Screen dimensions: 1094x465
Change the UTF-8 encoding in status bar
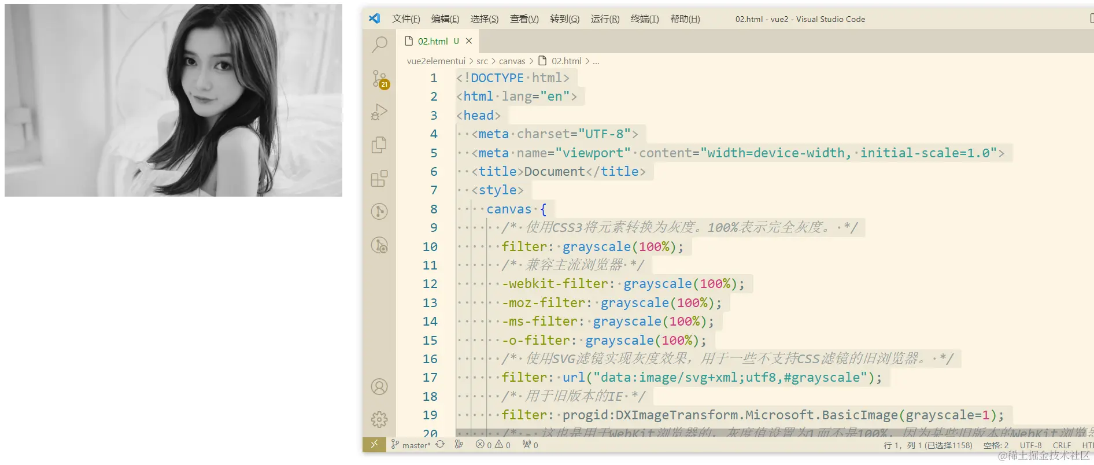(x=1031, y=445)
